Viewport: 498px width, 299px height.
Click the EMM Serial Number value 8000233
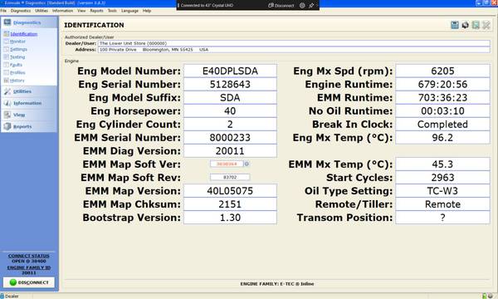coord(230,138)
